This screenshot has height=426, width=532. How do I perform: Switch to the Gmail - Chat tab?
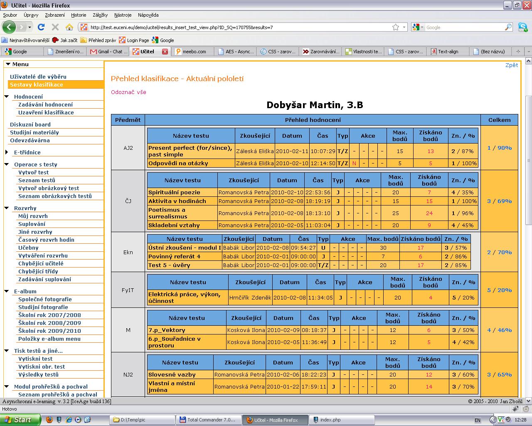[107, 52]
